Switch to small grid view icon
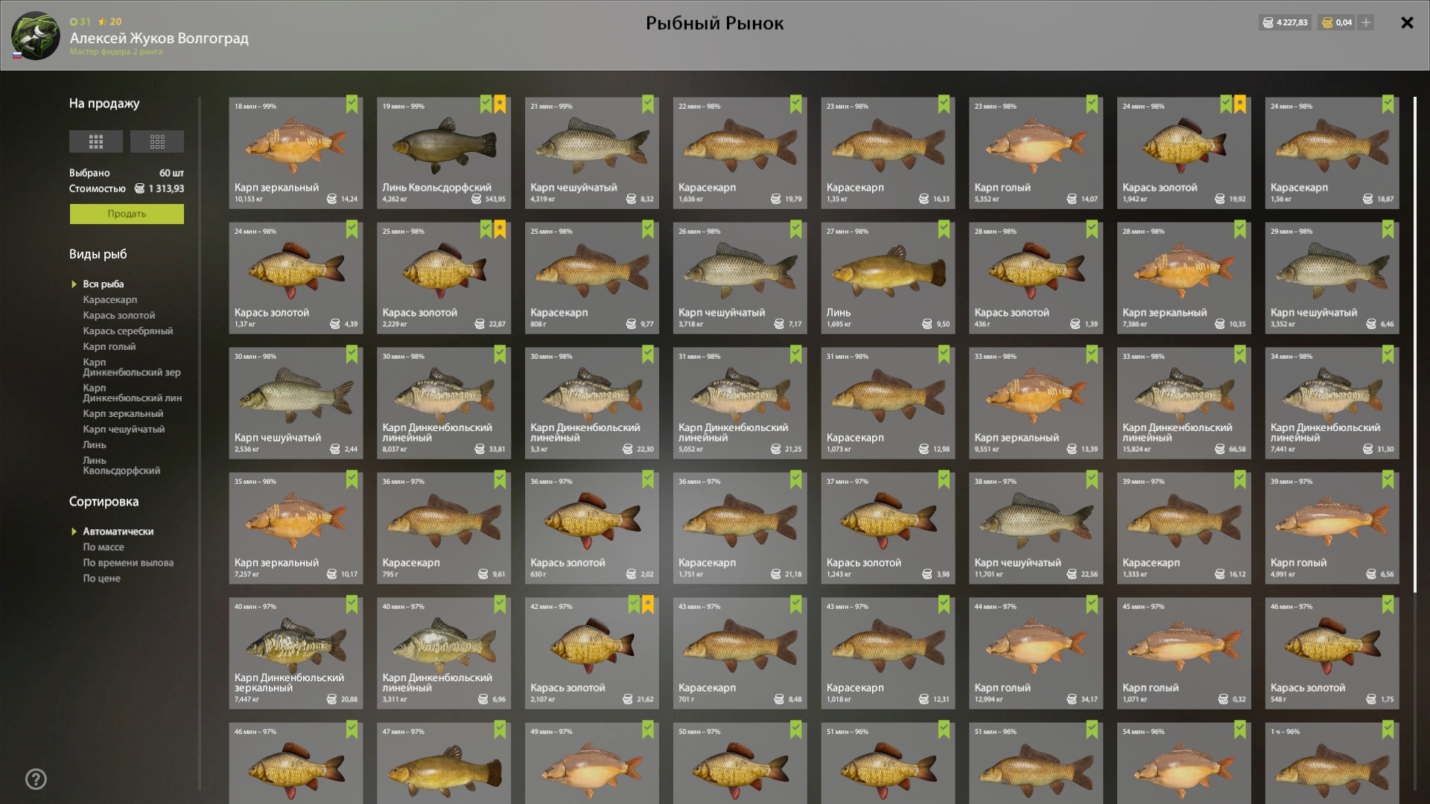The width and height of the screenshot is (1430, 804). pos(157,141)
